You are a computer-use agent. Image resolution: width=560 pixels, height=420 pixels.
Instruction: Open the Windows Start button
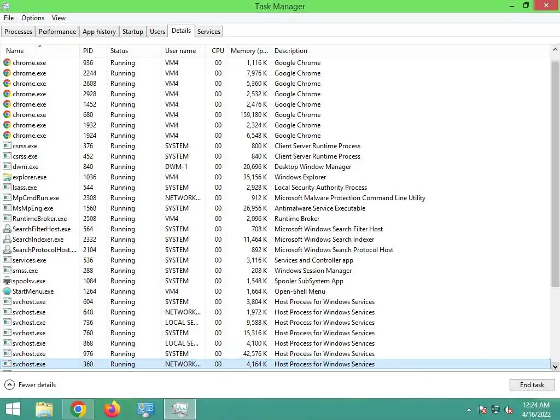(13, 409)
